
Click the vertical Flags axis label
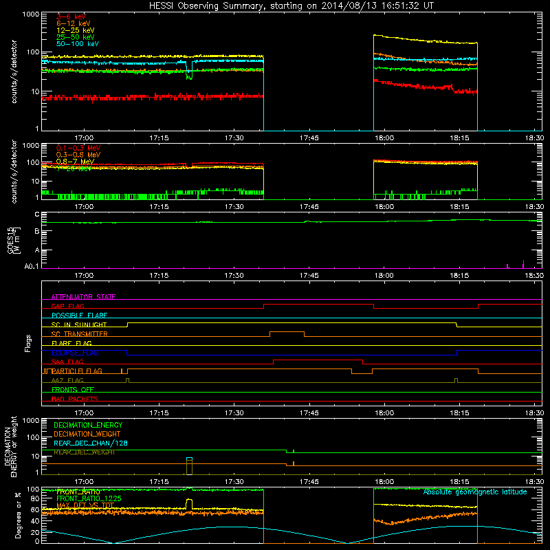(x=28, y=343)
